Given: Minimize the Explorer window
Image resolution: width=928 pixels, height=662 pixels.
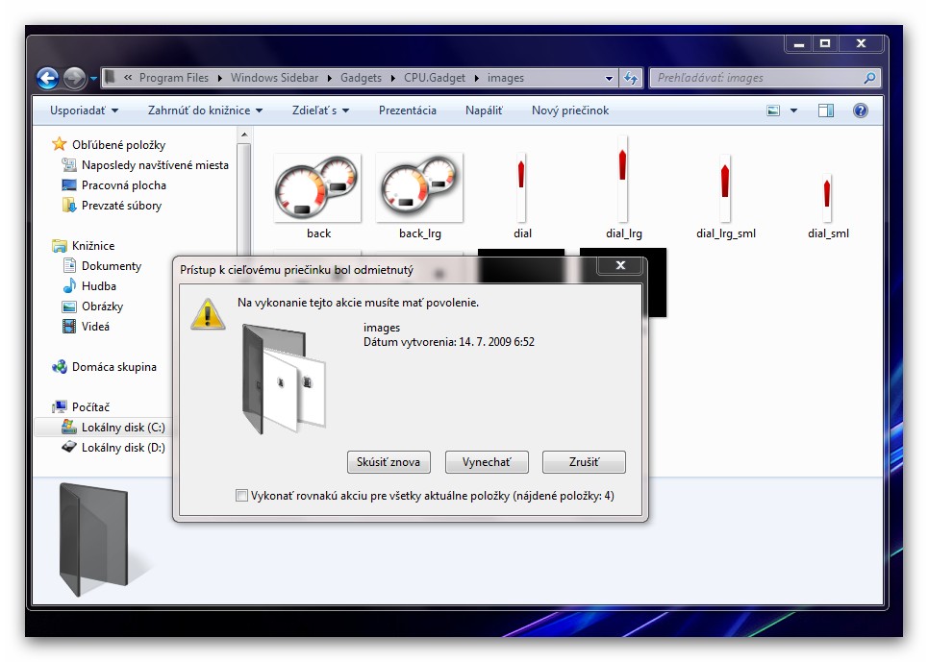Looking at the screenshot, I should [x=799, y=43].
